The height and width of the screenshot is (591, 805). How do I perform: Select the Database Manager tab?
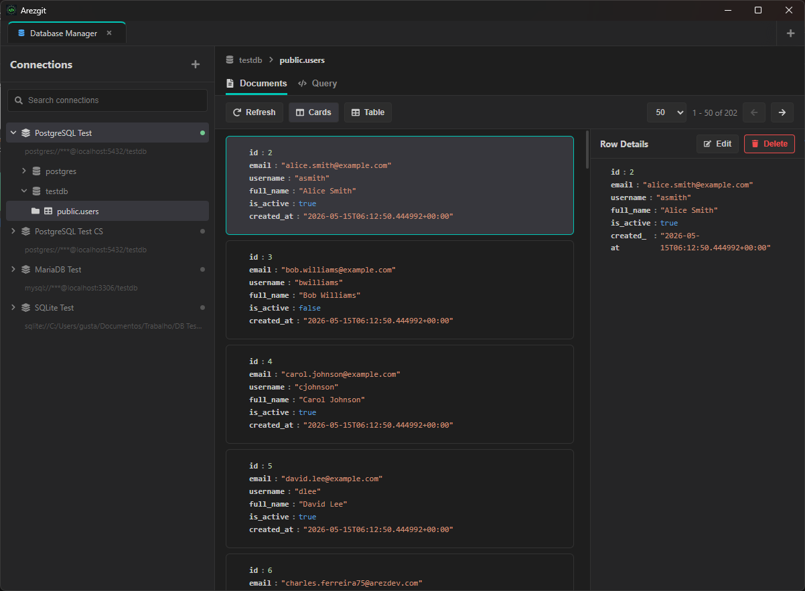tap(67, 33)
